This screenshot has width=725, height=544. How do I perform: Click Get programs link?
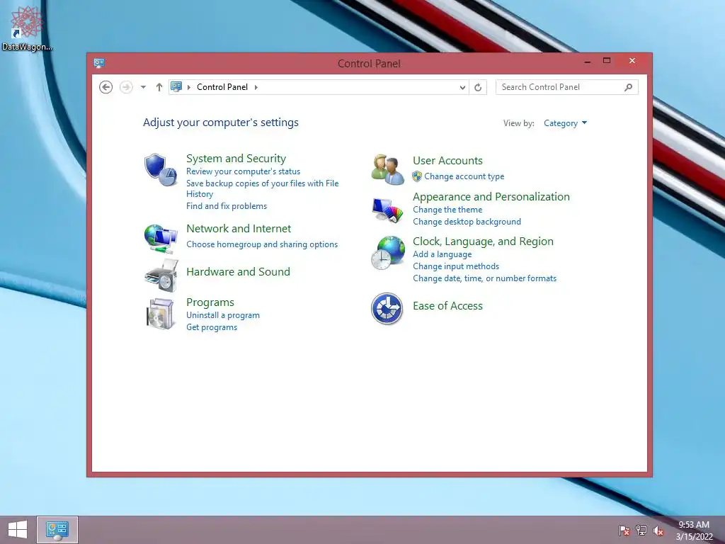(212, 327)
